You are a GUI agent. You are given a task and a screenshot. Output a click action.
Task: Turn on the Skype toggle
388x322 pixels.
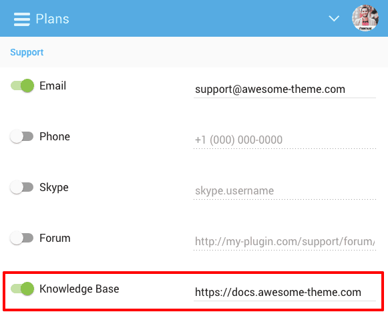(x=21, y=187)
